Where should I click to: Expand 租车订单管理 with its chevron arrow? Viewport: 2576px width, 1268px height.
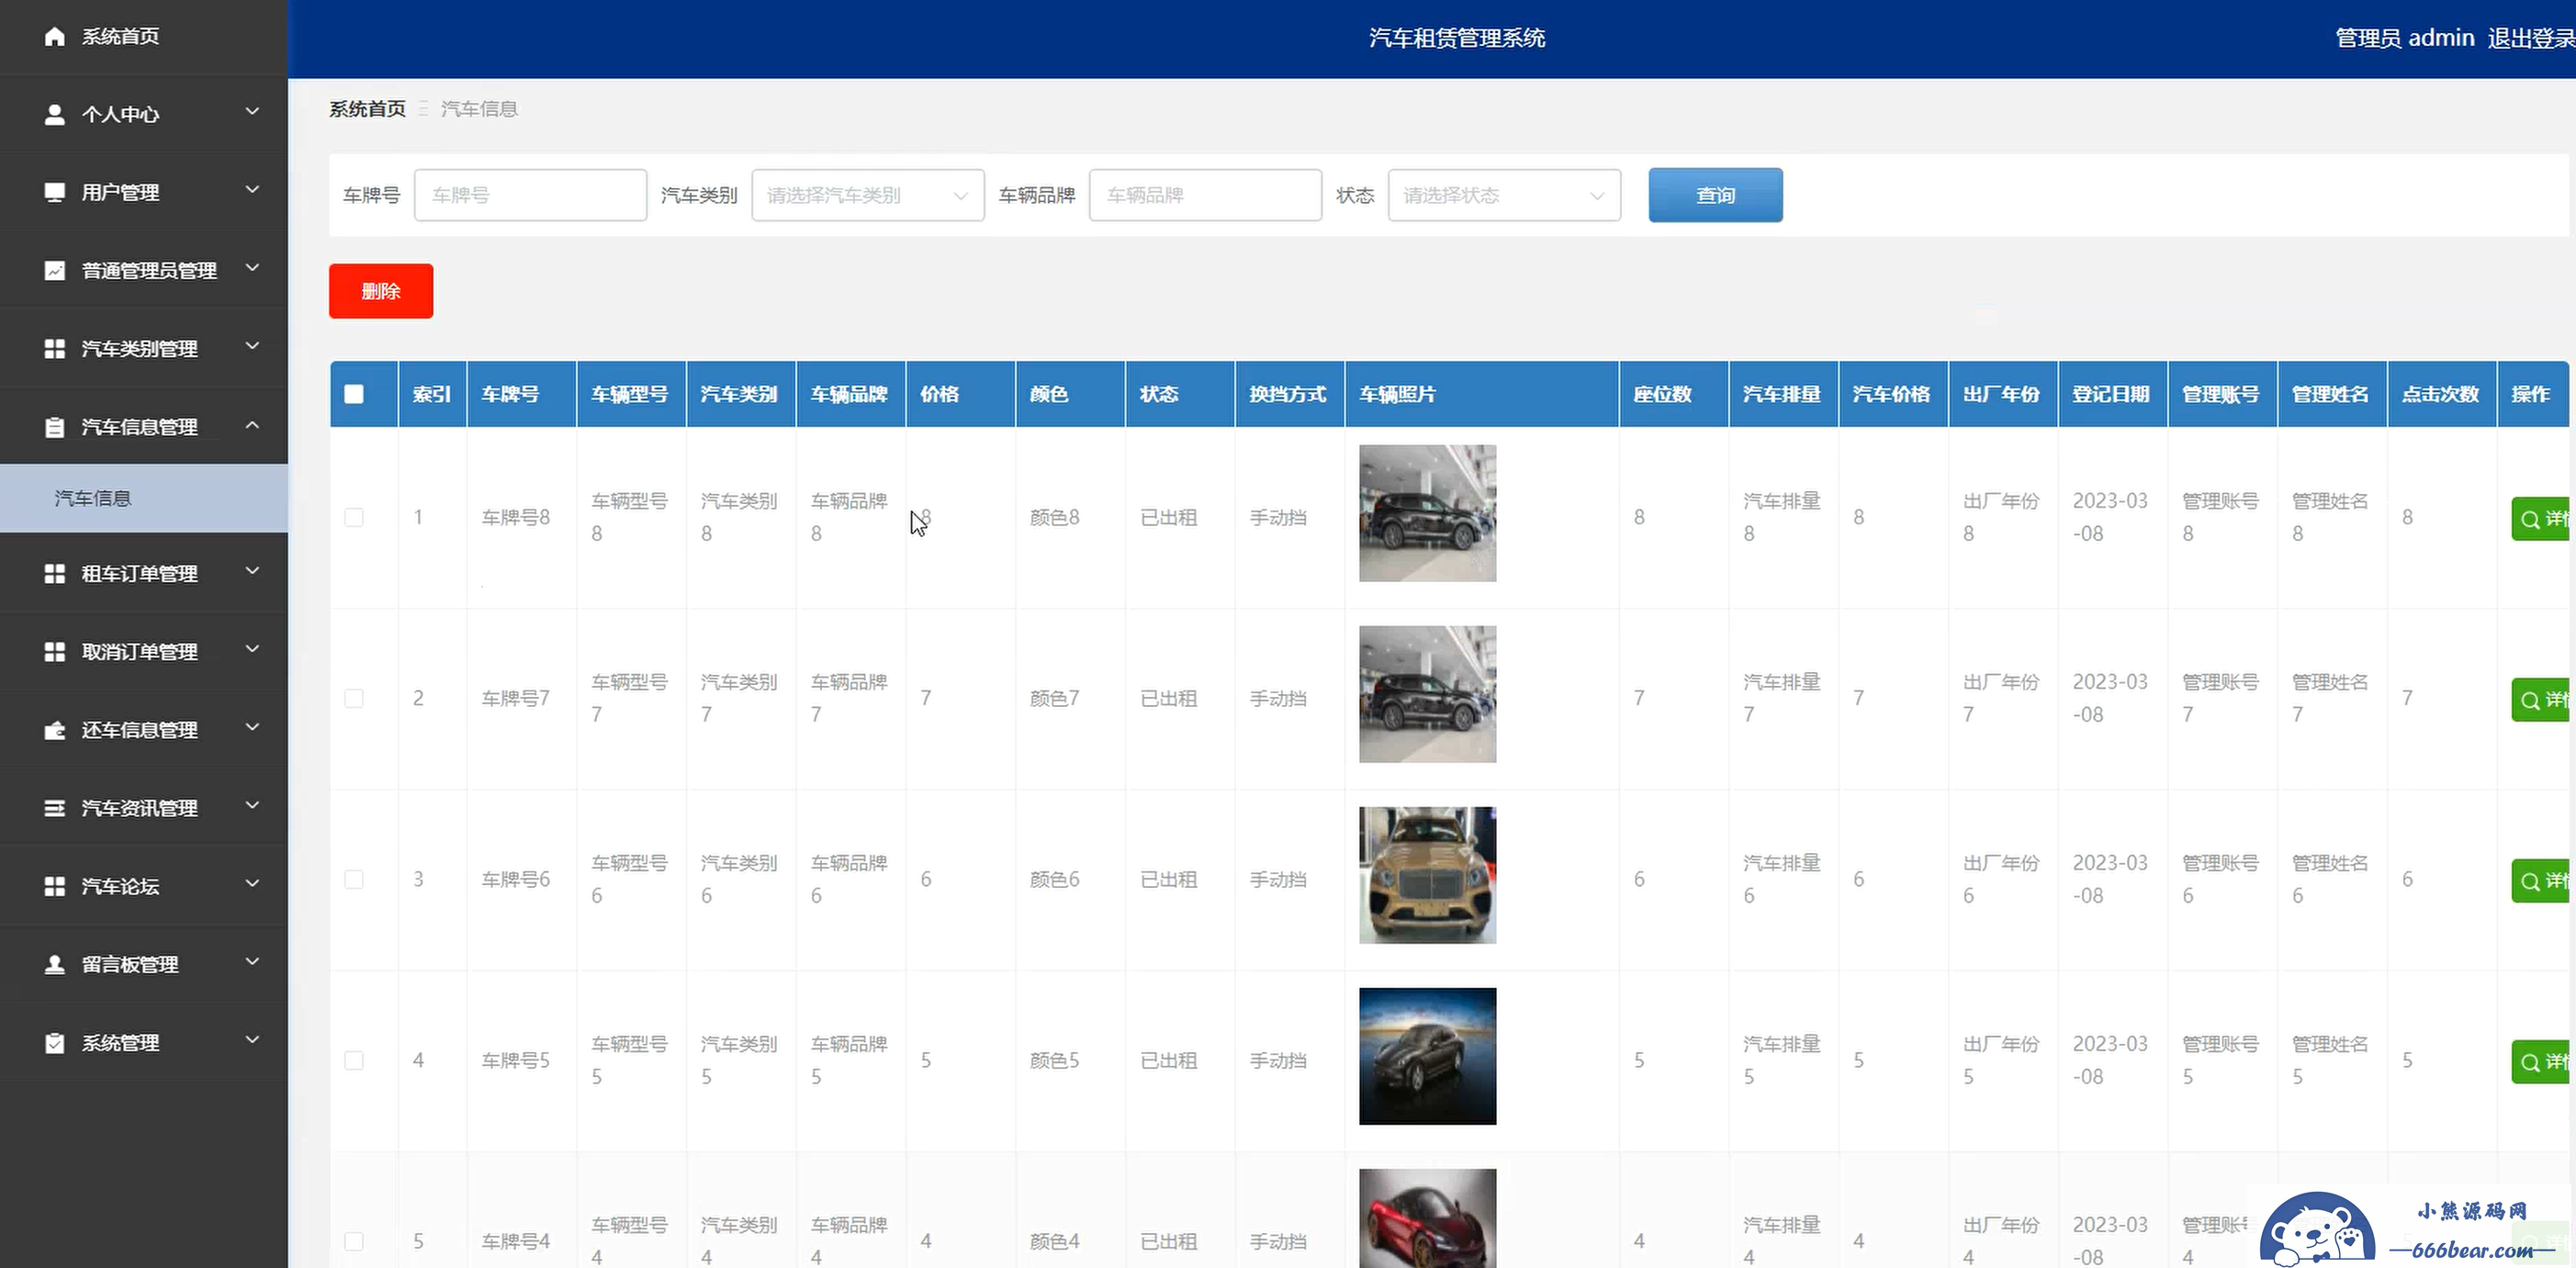(252, 571)
